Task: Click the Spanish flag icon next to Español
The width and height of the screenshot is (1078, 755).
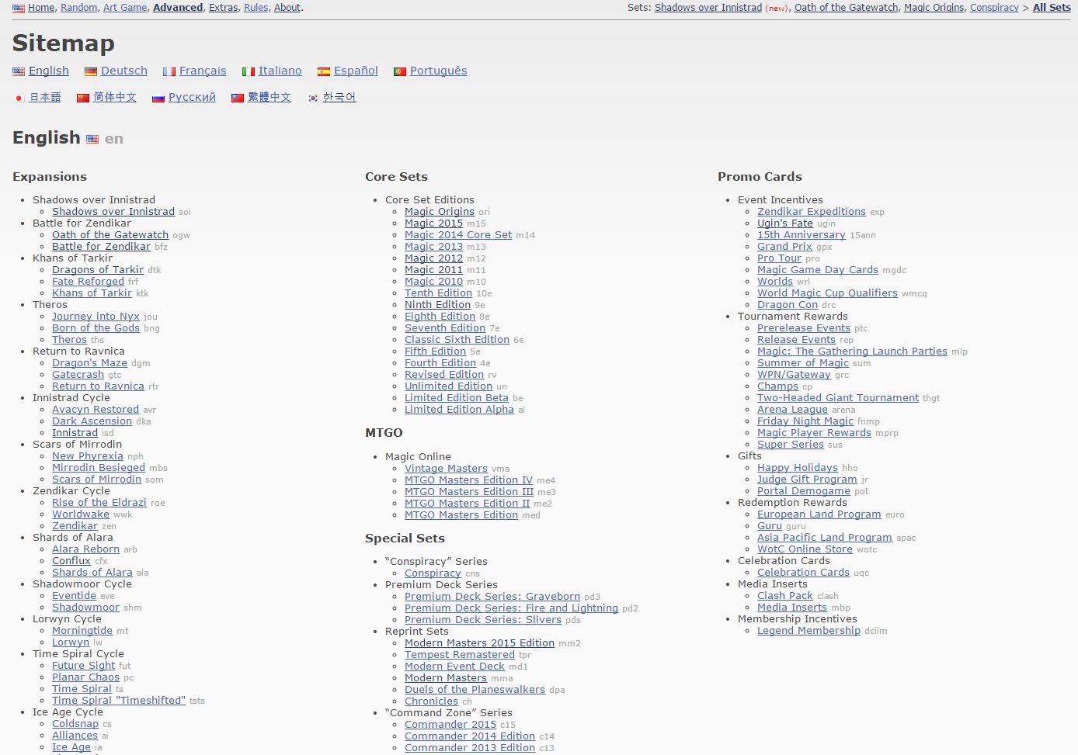Action: click(324, 71)
